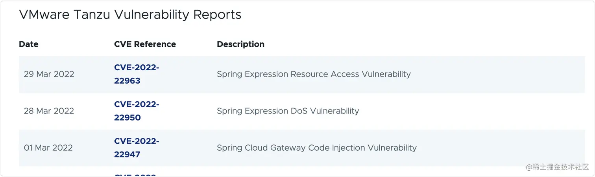The width and height of the screenshot is (595, 177).
Task: Click the CVE Reference column header
Action: pos(145,44)
